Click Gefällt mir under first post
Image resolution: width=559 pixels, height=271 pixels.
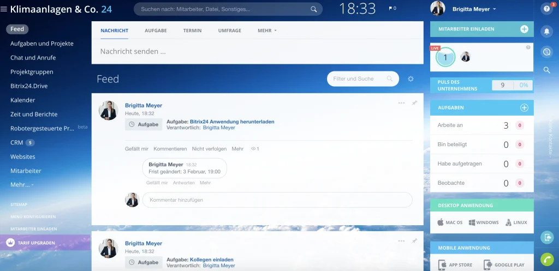pyautogui.click(x=136, y=149)
